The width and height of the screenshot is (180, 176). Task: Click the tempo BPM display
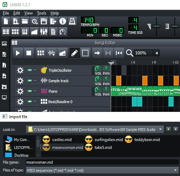pos(88,20)
